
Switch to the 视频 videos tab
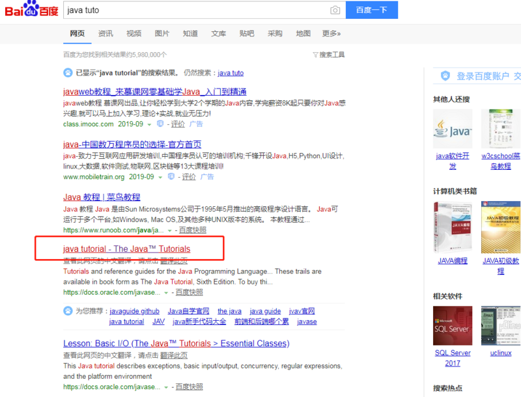pyautogui.click(x=134, y=34)
